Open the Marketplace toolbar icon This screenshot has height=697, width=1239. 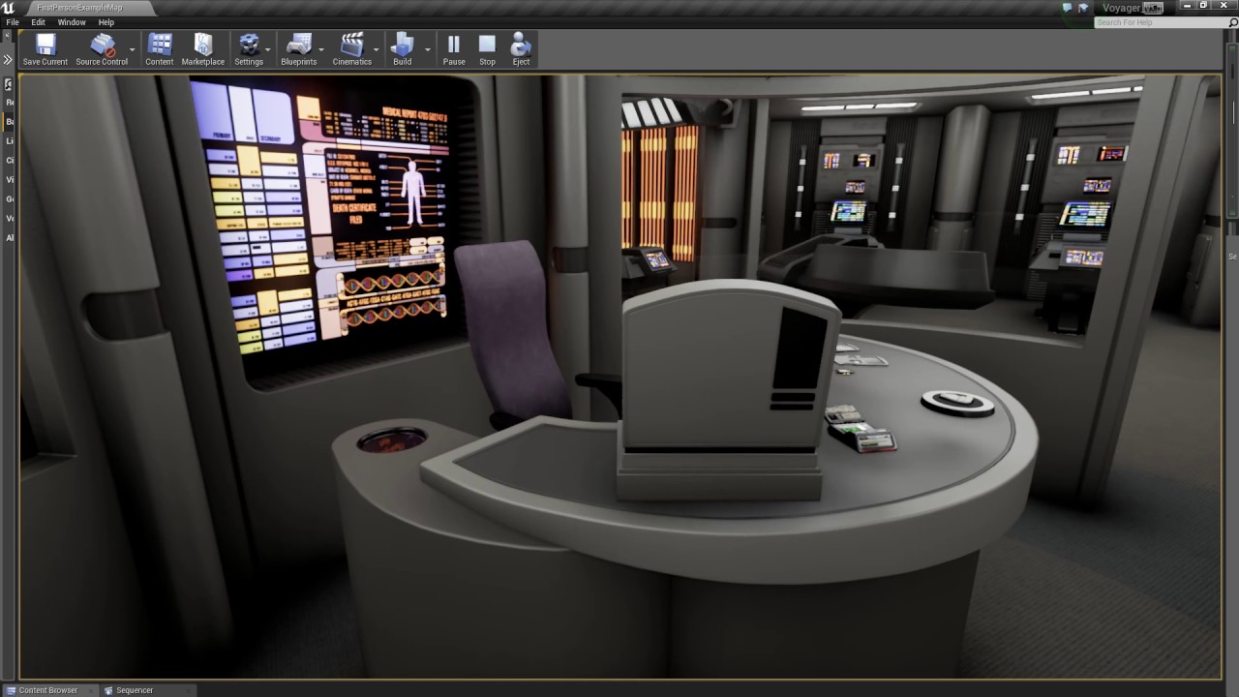[203, 49]
